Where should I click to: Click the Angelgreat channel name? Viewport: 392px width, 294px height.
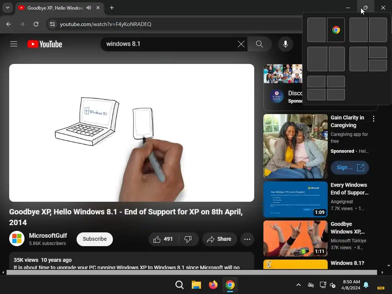[x=342, y=201]
